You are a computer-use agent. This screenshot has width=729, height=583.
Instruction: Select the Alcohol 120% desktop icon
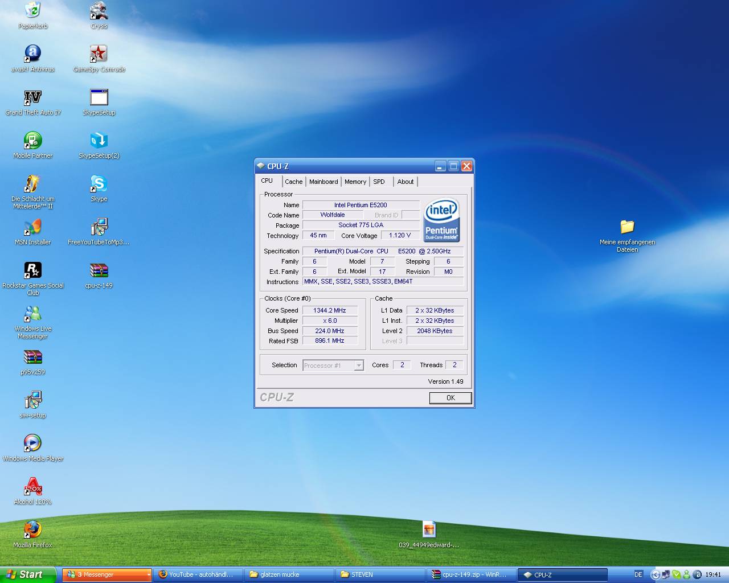pos(33,486)
